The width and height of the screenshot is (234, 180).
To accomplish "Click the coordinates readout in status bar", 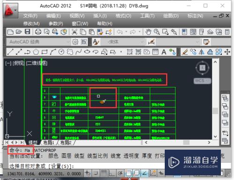I will tap(44, 173).
